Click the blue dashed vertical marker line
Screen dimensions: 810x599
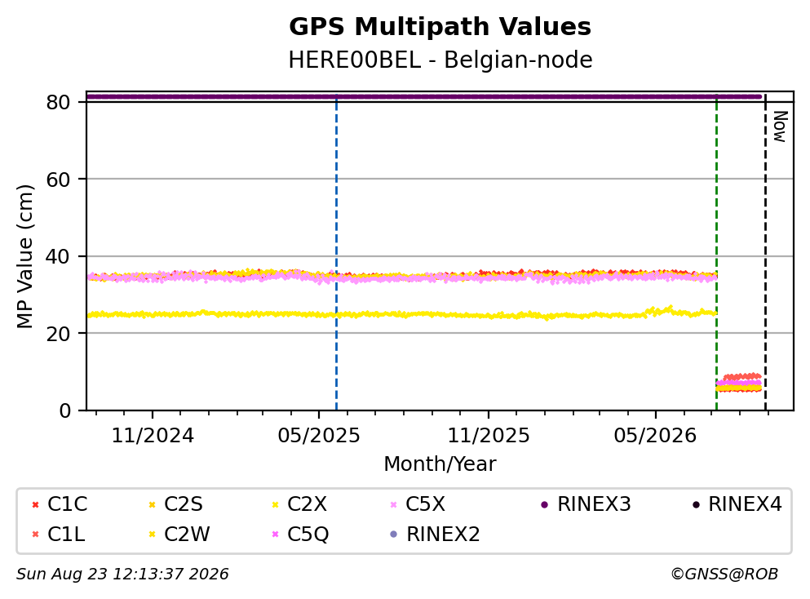(336, 253)
